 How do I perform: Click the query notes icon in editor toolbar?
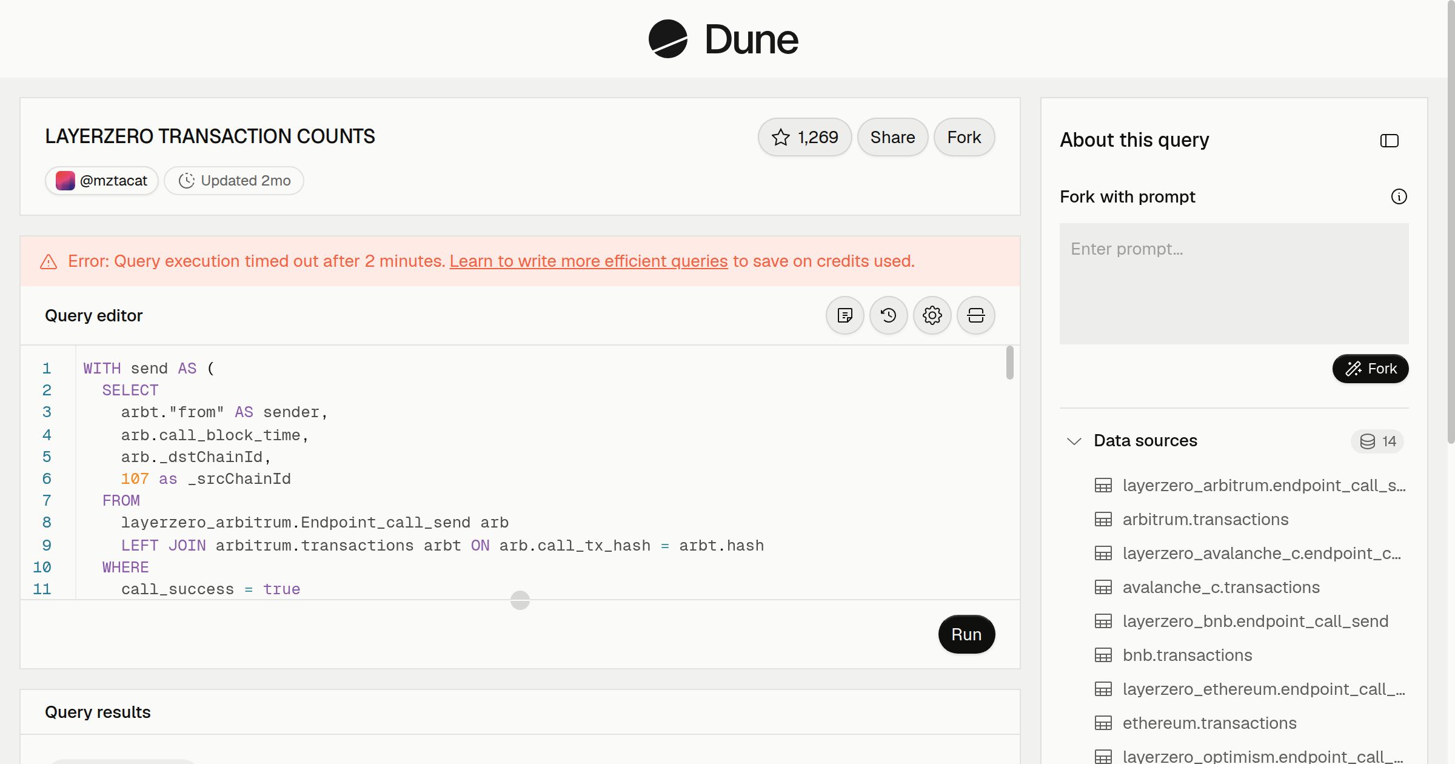845,315
